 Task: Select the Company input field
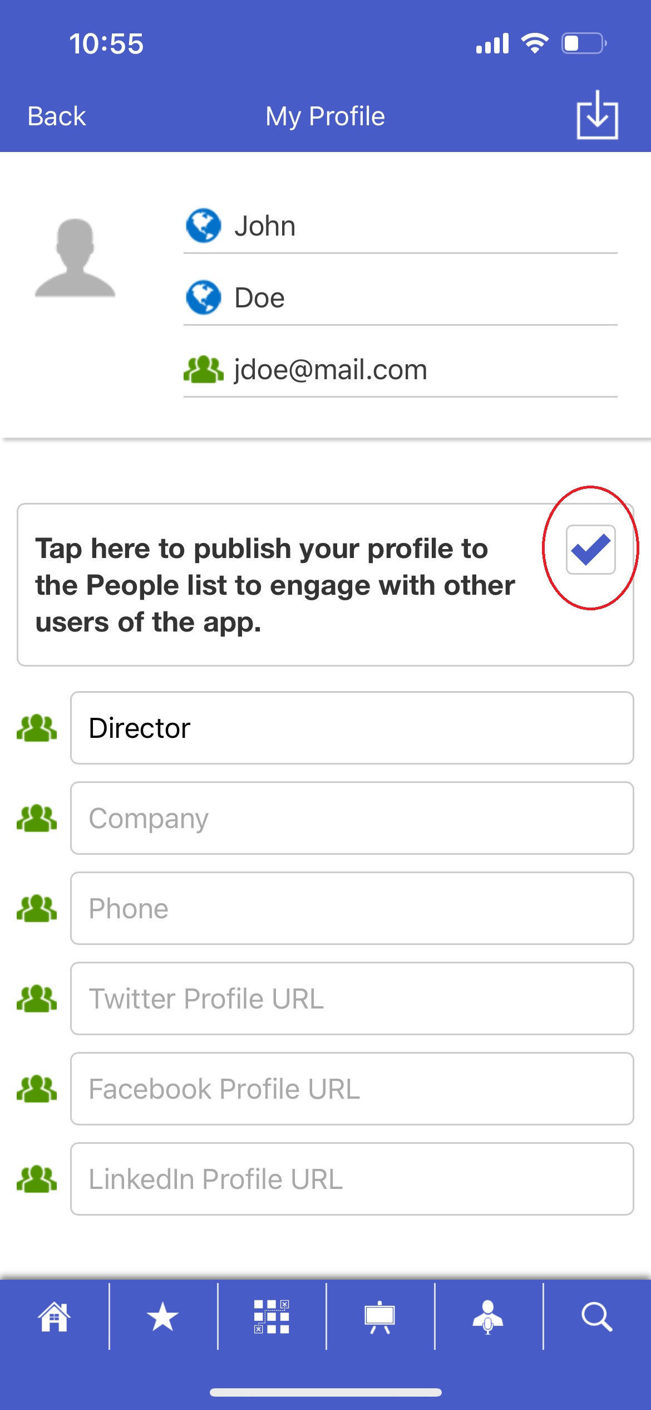[x=352, y=818]
